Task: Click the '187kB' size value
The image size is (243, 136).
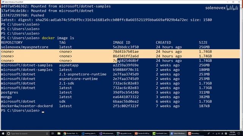Action: click(204, 106)
